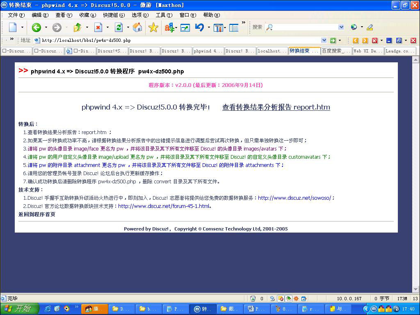Click the blue edit page status icon
This screenshot has height=315, width=420.
[x=304, y=299]
